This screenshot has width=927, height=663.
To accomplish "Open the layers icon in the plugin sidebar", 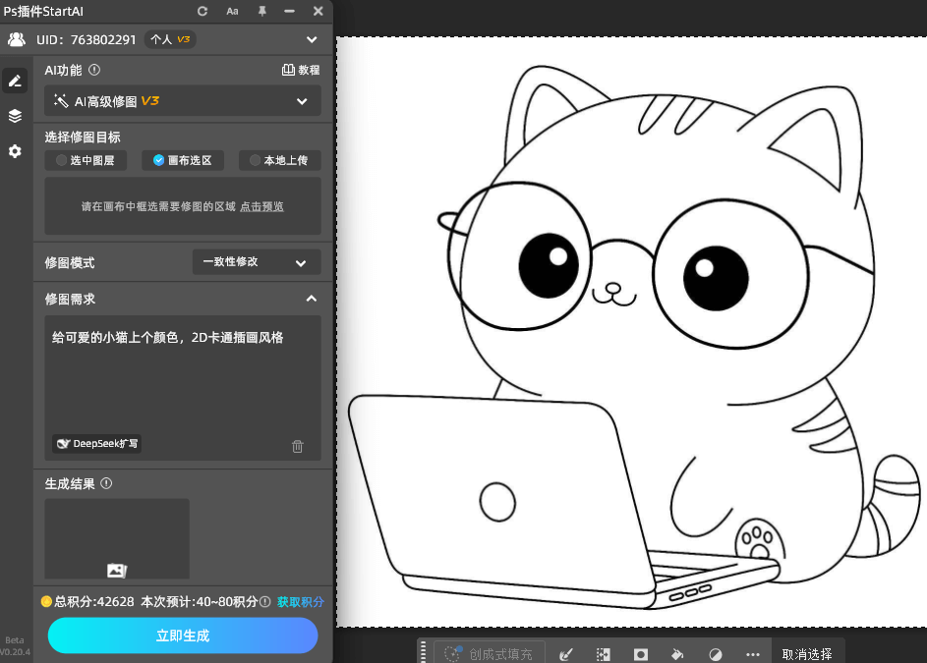I will click(14, 115).
